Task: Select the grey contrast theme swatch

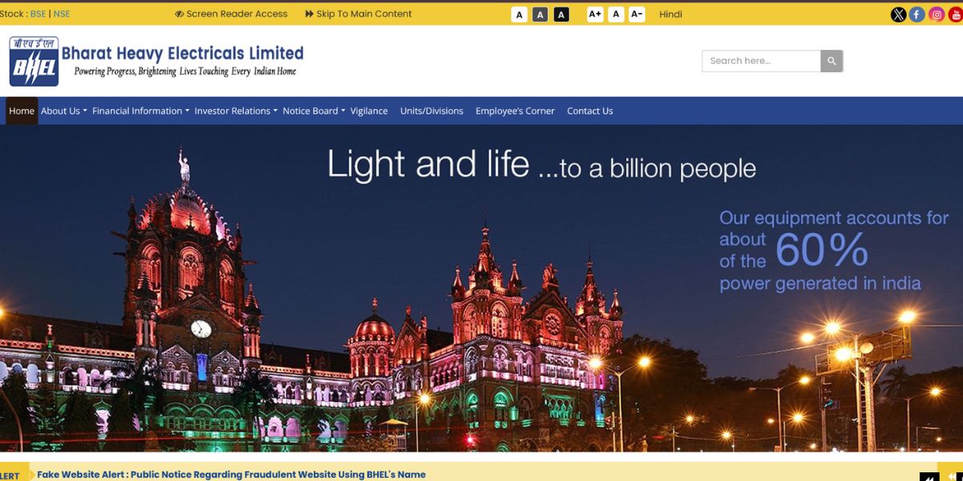Action: [x=540, y=14]
